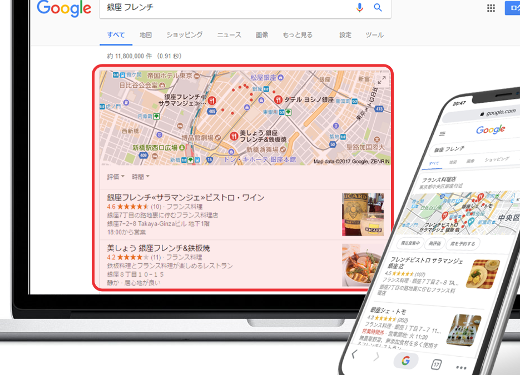
Task: Open the もっと見る menu
Action: (x=298, y=35)
